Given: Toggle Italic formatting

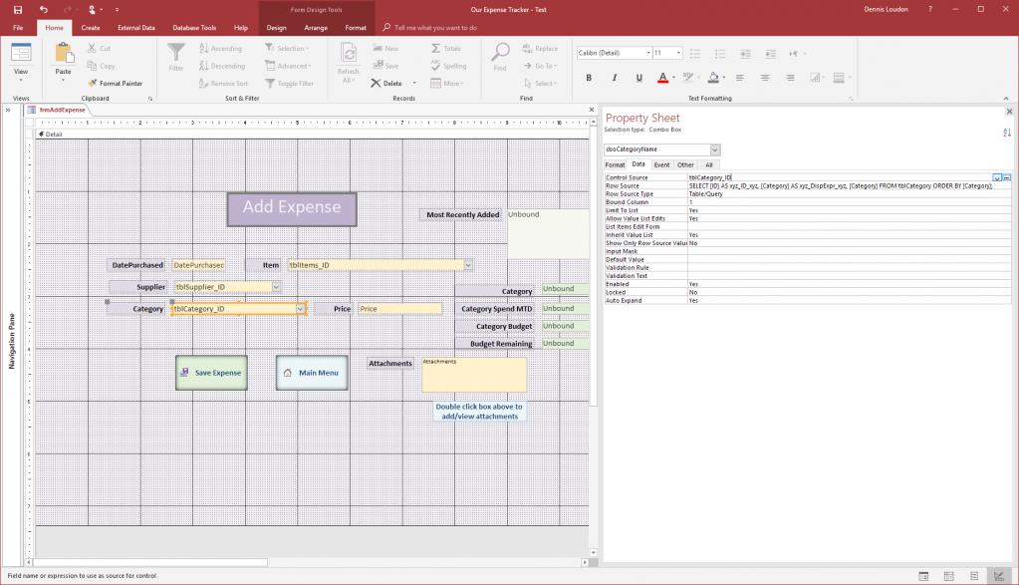Looking at the screenshot, I should coord(615,78).
